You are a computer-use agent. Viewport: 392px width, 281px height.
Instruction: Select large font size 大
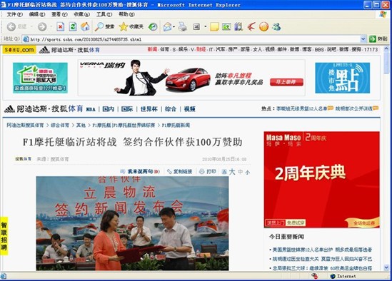[x=232, y=172]
